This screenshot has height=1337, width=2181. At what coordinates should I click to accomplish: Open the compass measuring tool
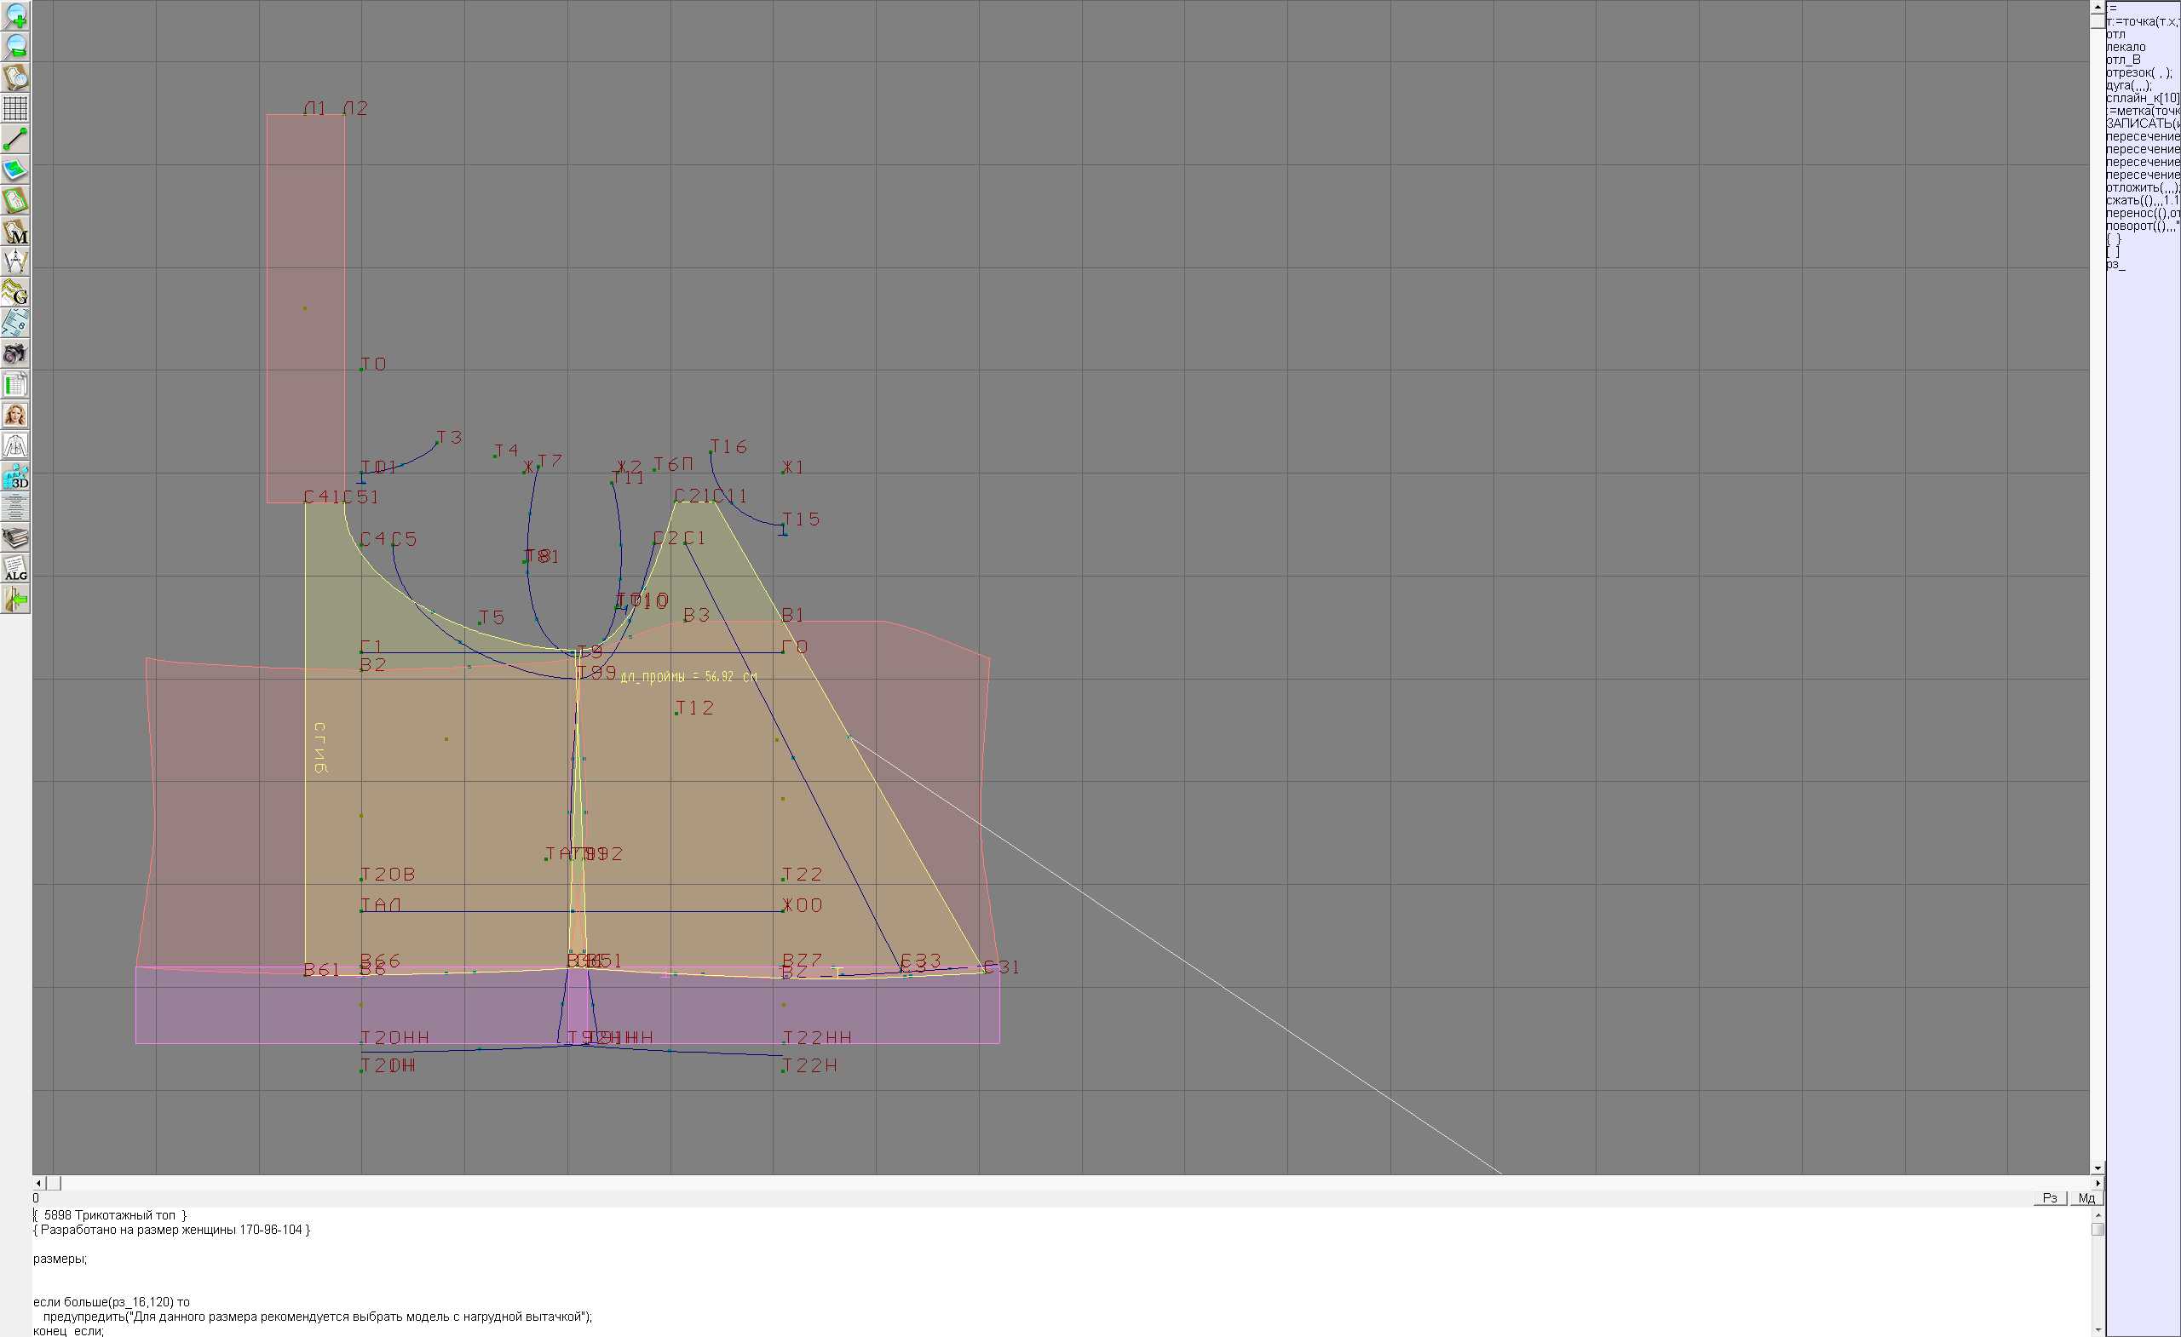(15, 261)
